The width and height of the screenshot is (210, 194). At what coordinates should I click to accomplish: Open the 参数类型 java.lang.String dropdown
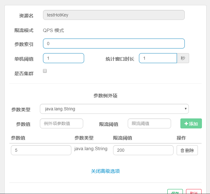[x=114, y=109]
